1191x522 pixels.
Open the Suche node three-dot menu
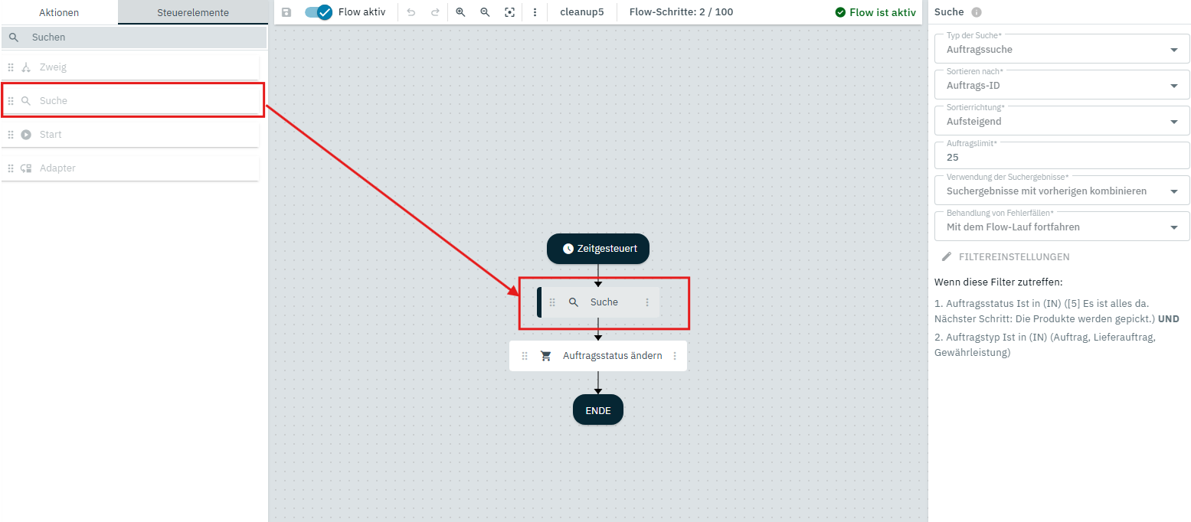pyautogui.click(x=647, y=302)
